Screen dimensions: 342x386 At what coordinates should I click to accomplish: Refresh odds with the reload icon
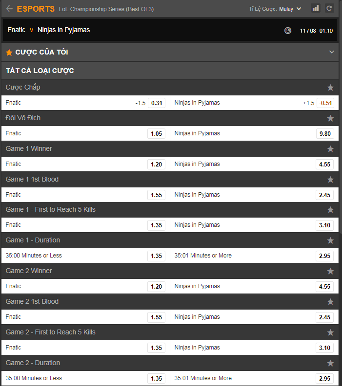[329, 8]
